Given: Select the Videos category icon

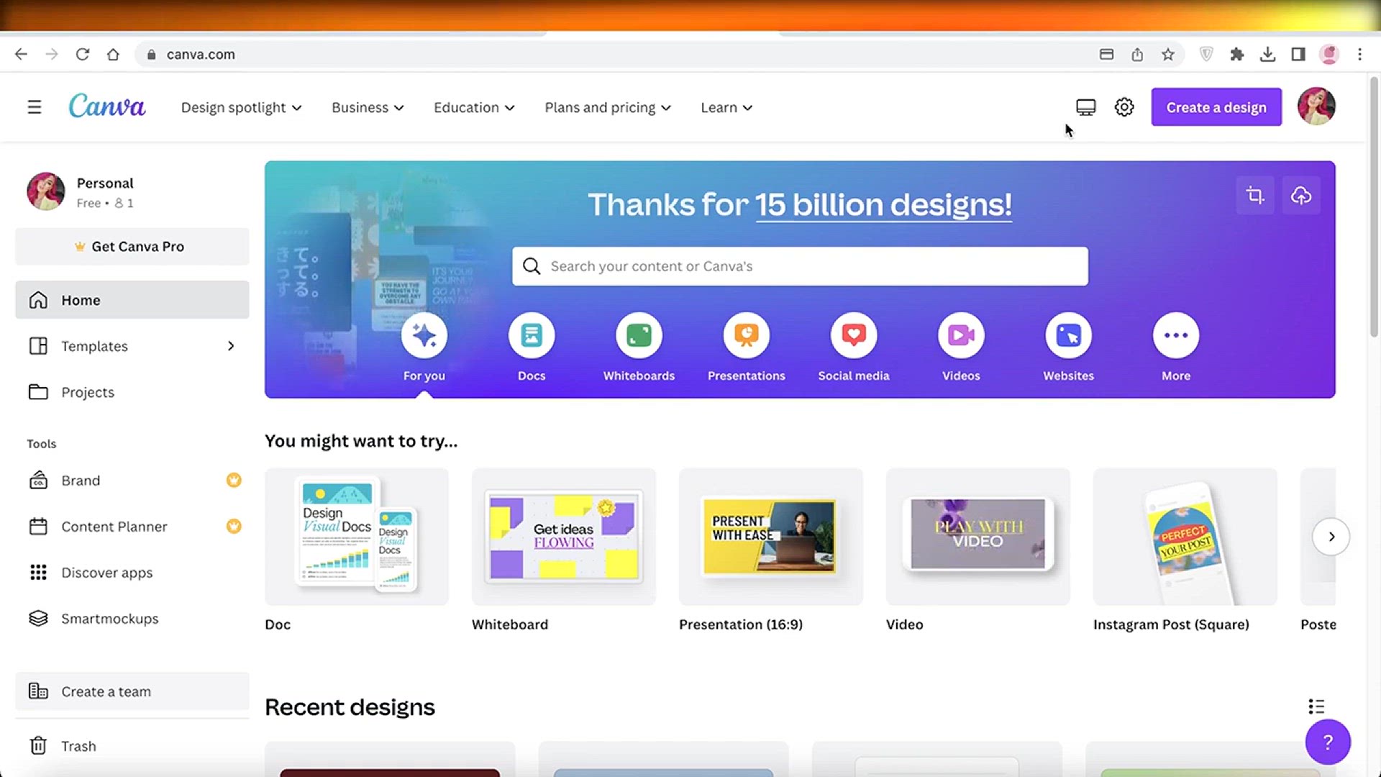Looking at the screenshot, I should (961, 335).
